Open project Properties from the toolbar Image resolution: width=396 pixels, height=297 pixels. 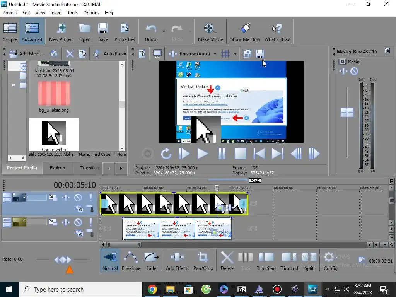(x=125, y=32)
